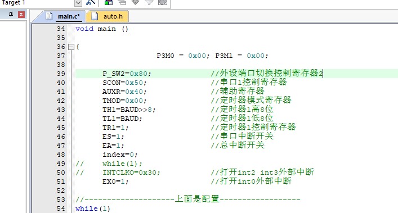This screenshot has width=398, height=213.
Task: Place cursor on 'void main ()' line
Action: (x=102, y=29)
